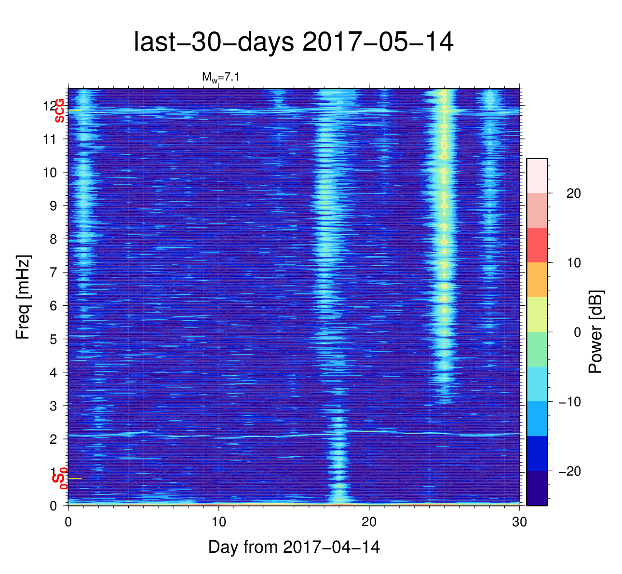
Task: Select the darkest navy colorbar segment
Action: click(x=537, y=488)
